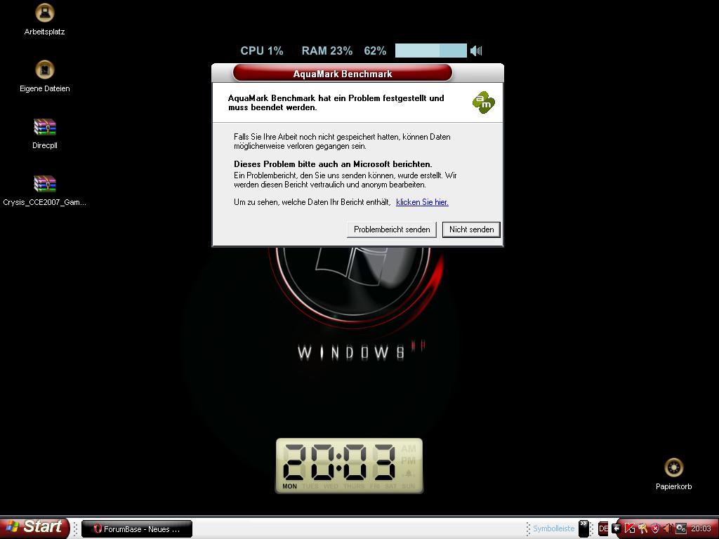Screen dimensions: 719x539
Task: Click the Start button
Action: [x=35, y=527]
